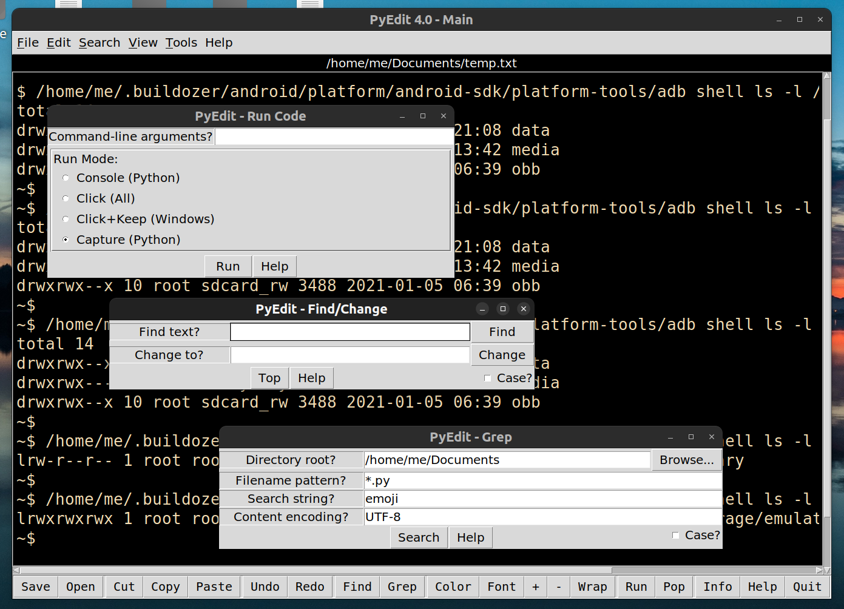Click Save in bottom toolbar
The width and height of the screenshot is (844, 609).
point(36,587)
